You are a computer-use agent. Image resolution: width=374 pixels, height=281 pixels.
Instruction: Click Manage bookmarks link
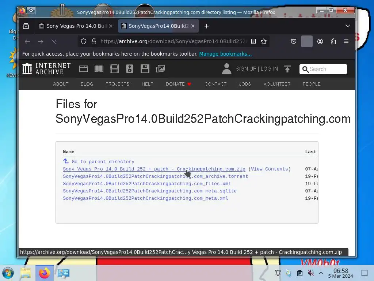pyautogui.click(x=225, y=54)
